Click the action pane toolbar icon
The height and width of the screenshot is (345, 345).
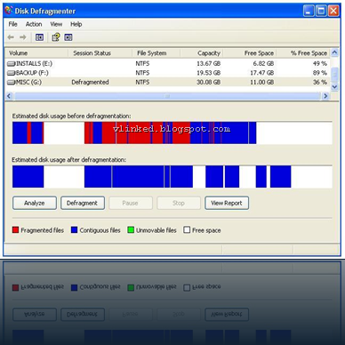[68, 37]
